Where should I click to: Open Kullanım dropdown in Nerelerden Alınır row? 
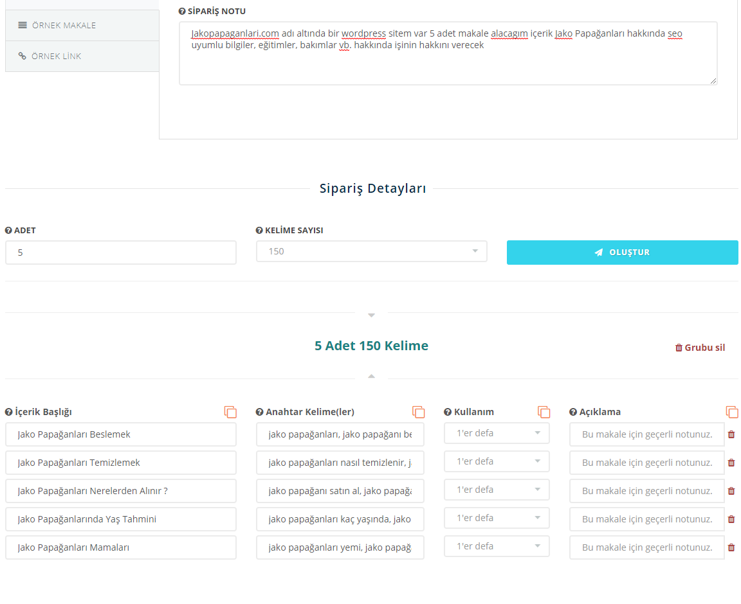click(497, 490)
